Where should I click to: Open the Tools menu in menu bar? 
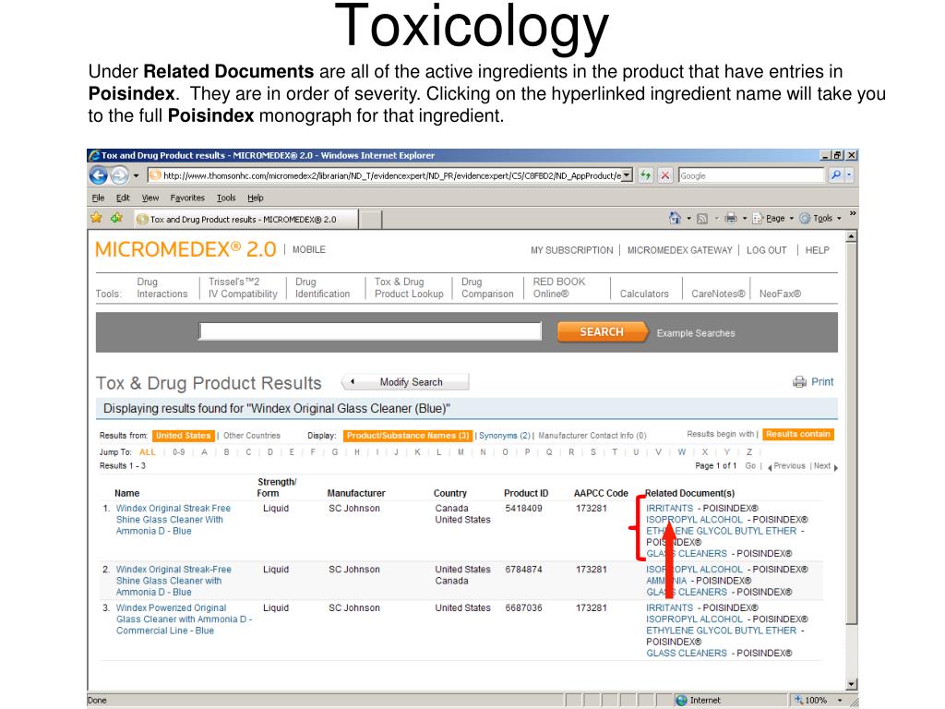coord(226,198)
